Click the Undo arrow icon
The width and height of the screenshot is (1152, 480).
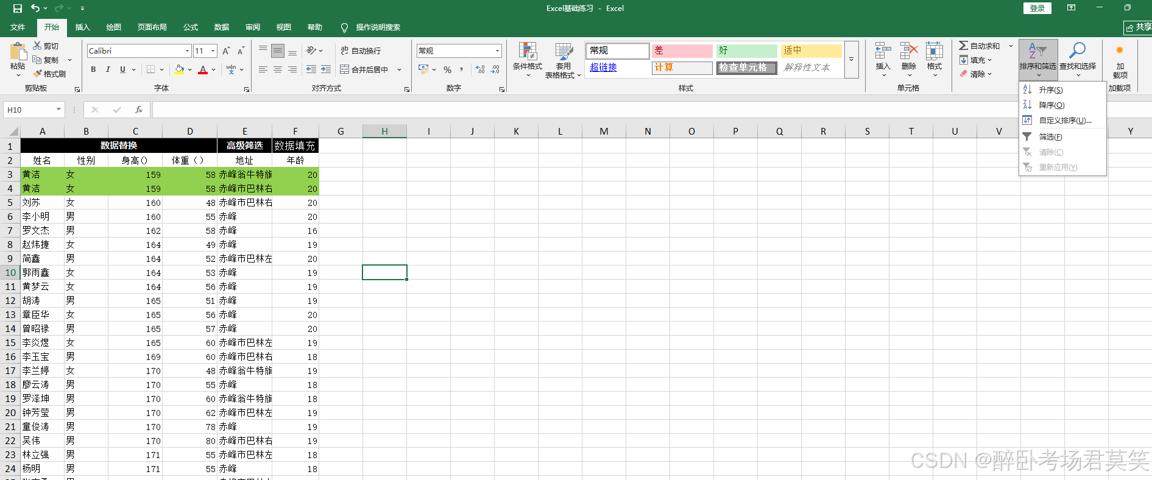point(35,9)
